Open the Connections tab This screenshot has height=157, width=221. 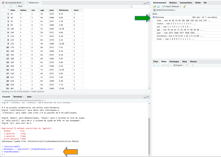click(186, 3)
